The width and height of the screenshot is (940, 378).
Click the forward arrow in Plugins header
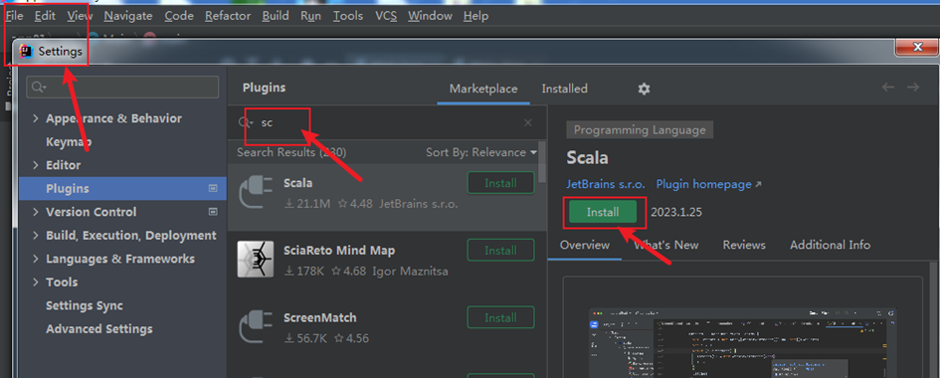(x=913, y=88)
